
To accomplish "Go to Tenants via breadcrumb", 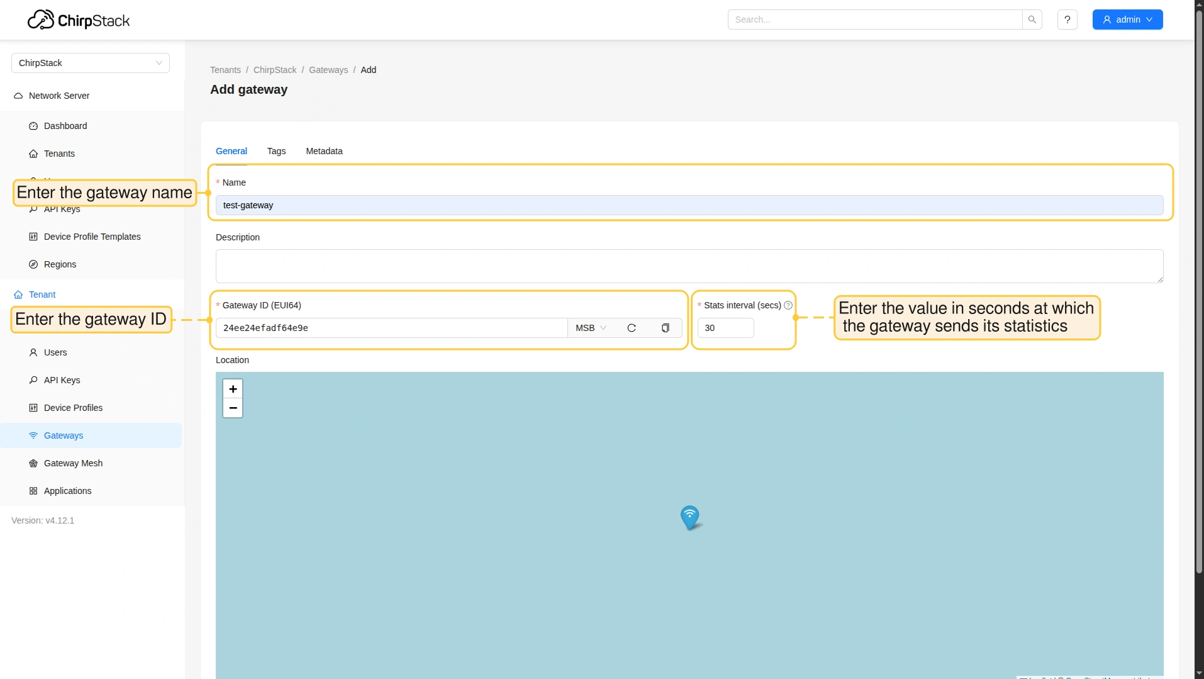I will (225, 70).
